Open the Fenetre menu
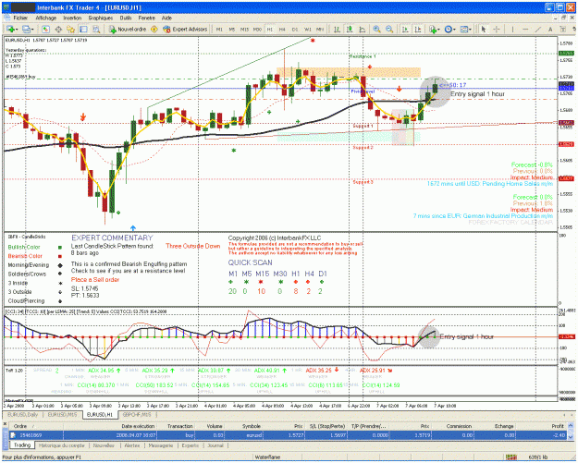Screen dimensions: 578x463 coord(147,18)
